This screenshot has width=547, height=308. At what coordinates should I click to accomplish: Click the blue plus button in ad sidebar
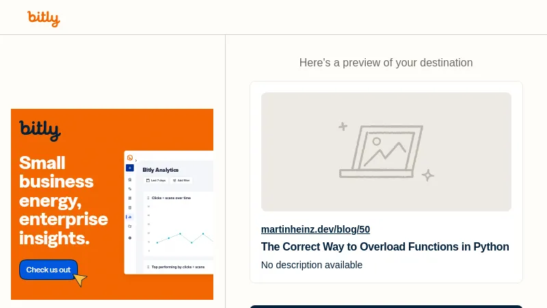[130, 168]
